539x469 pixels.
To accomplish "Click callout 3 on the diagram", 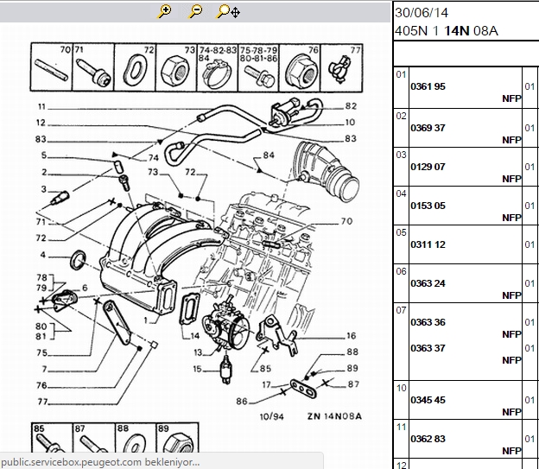I will (44, 189).
